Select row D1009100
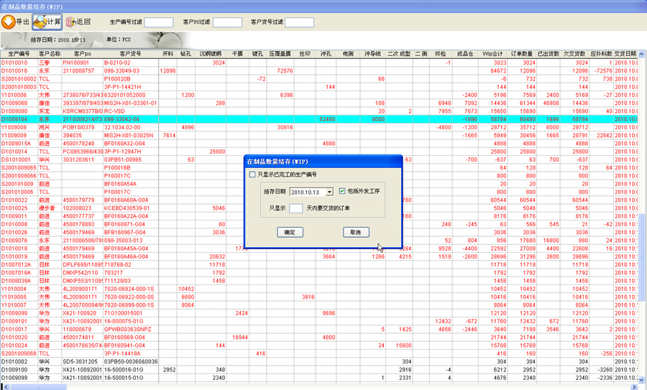The width and height of the screenshot is (647, 390). (x=319, y=370)
